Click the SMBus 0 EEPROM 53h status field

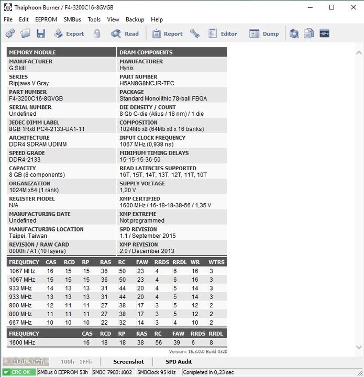pyautogui.click(x=64, y=372)
